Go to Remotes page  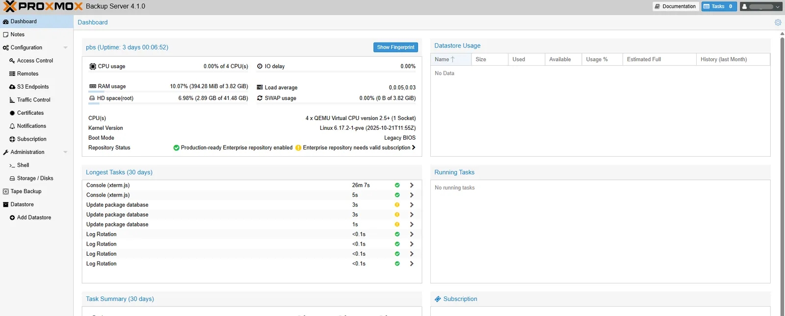[37, 74]
